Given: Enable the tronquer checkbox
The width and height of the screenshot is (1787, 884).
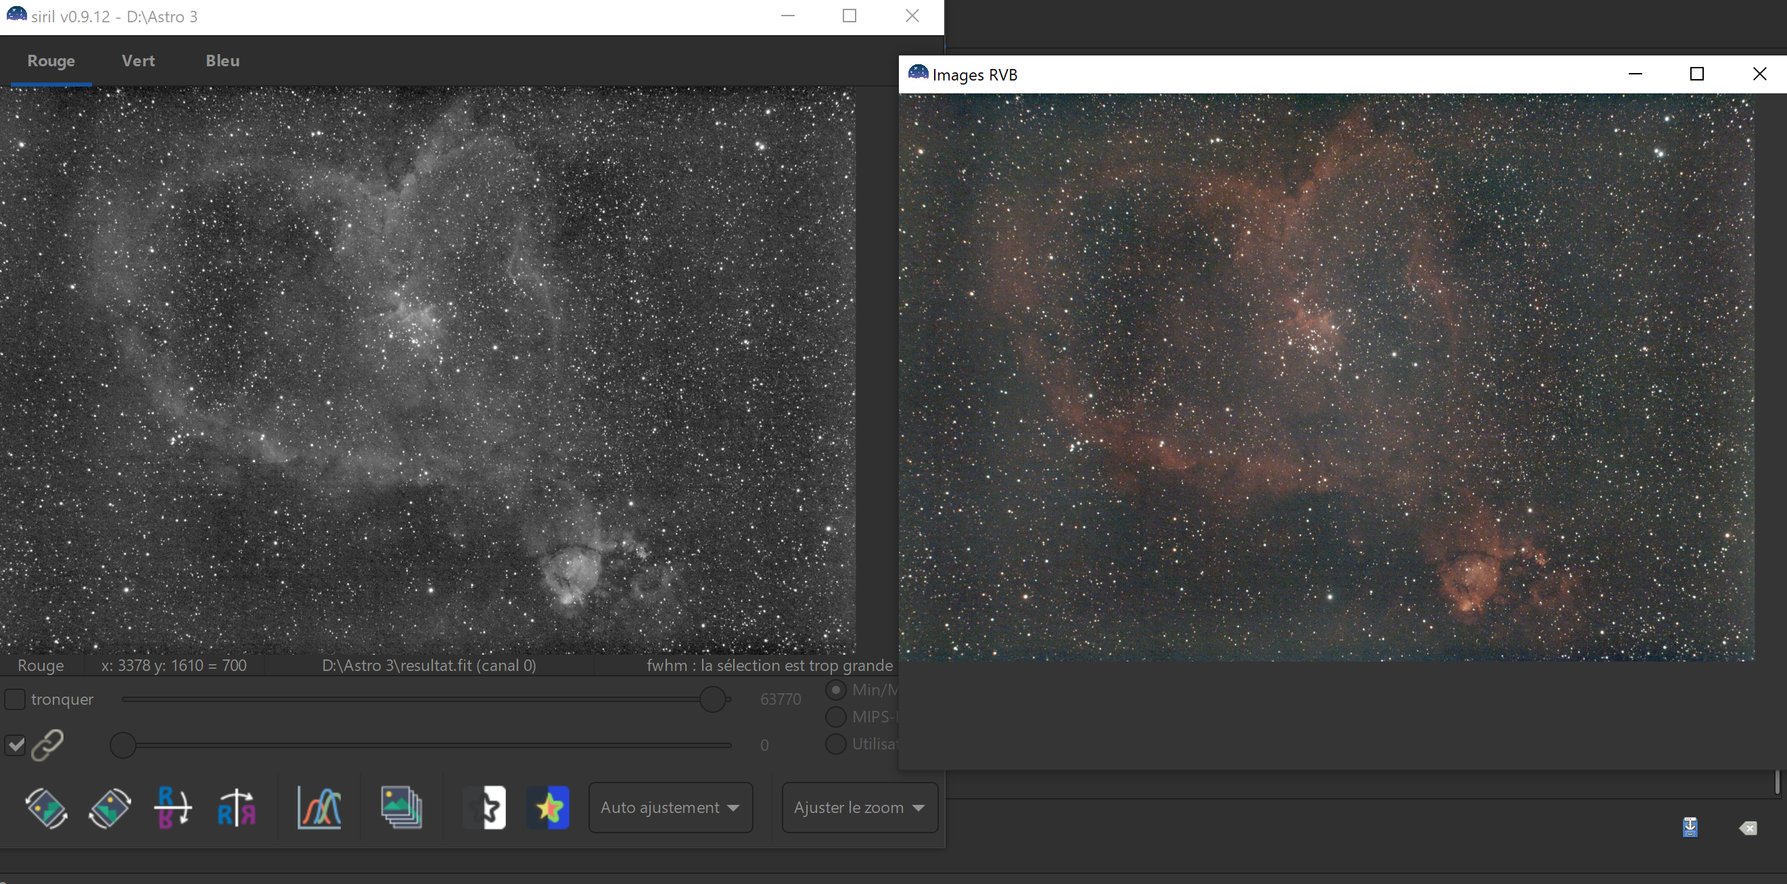Looking at the screenshot, I should [x=16, y=699].
